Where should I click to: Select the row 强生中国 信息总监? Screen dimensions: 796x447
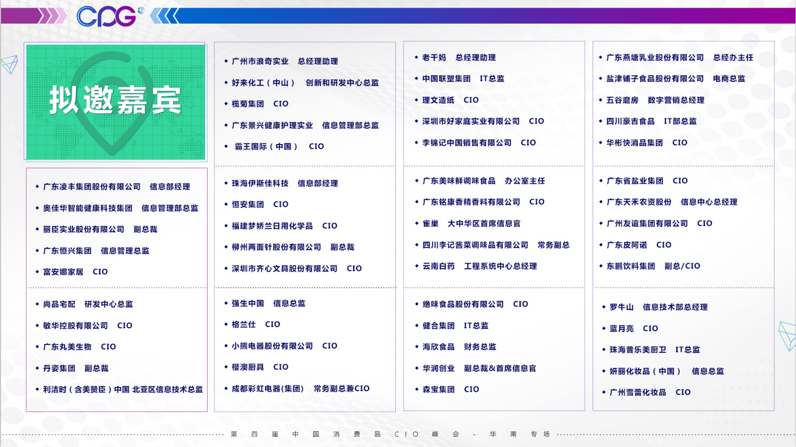pyautogui.click(x=264, y=303)
